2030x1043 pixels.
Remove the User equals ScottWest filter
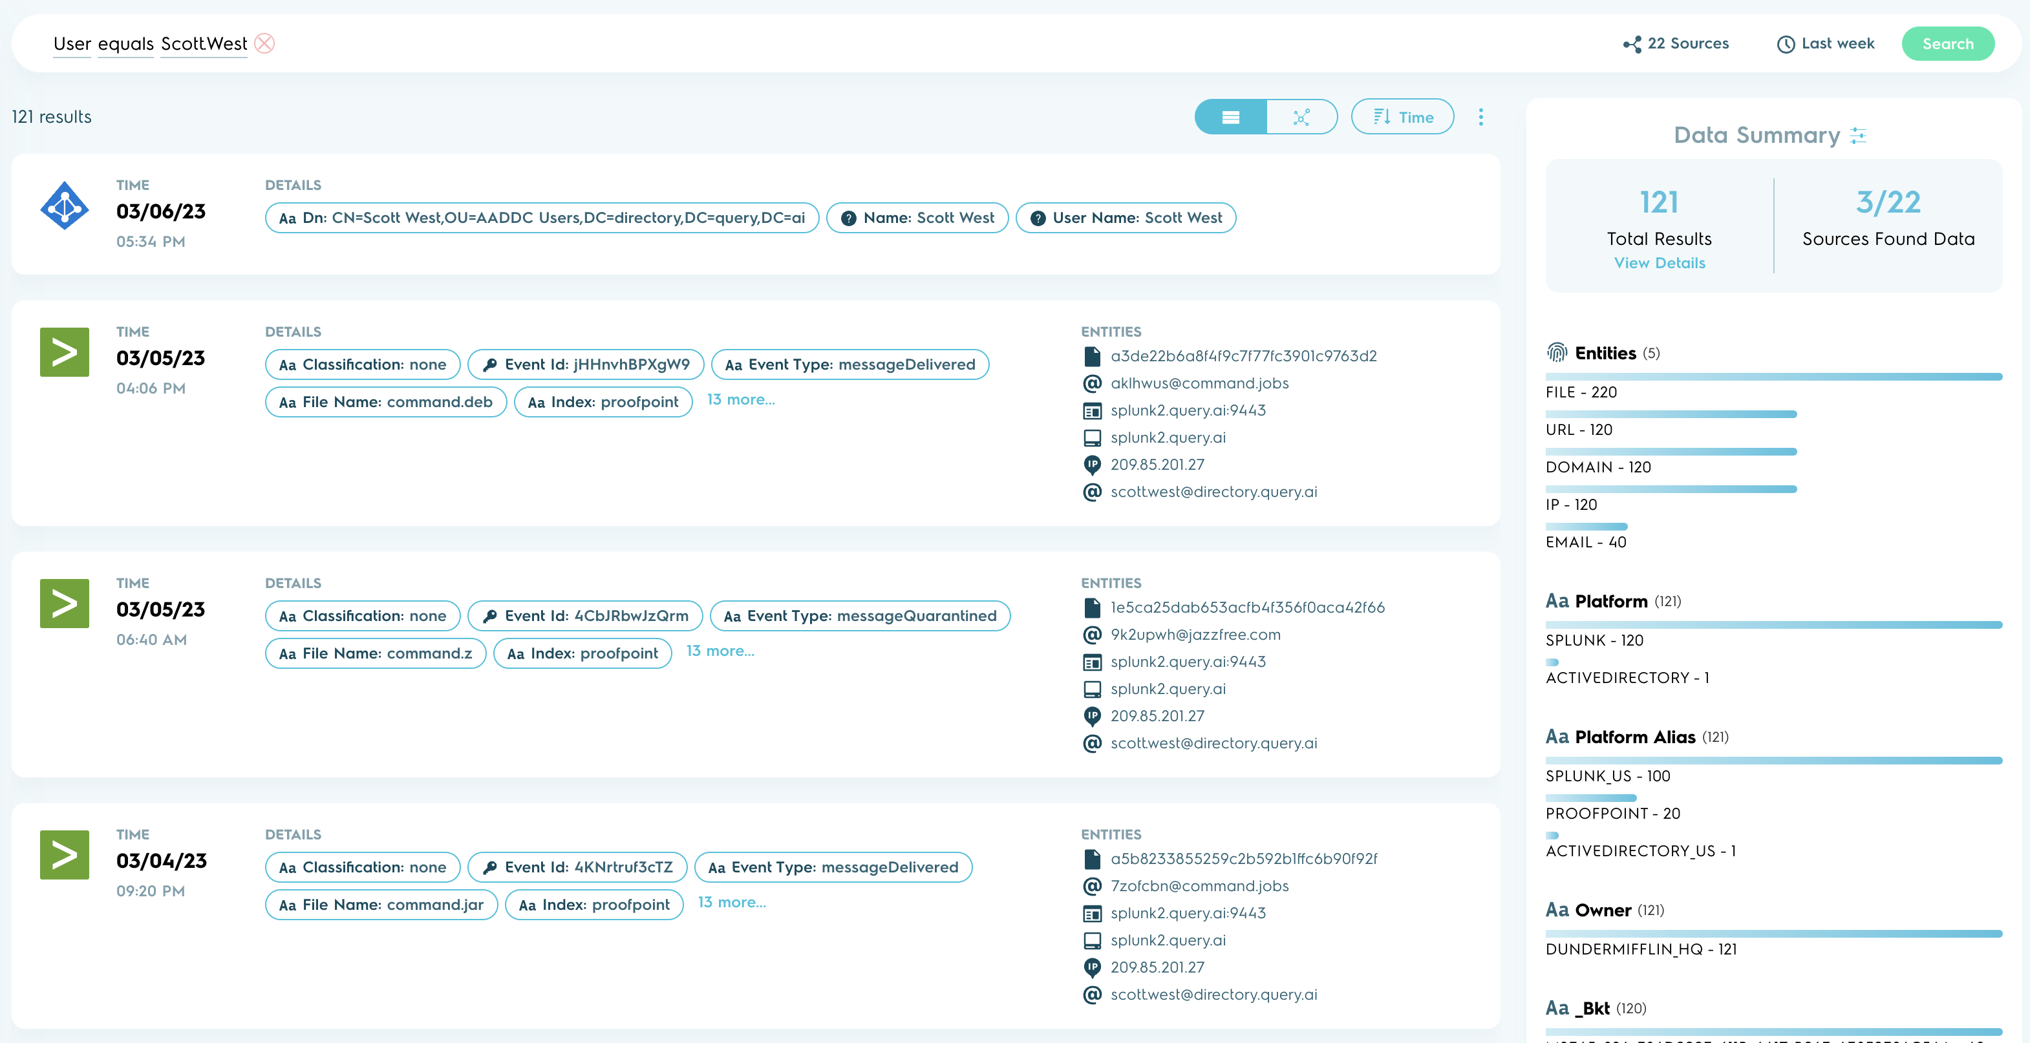pos(265,43)
